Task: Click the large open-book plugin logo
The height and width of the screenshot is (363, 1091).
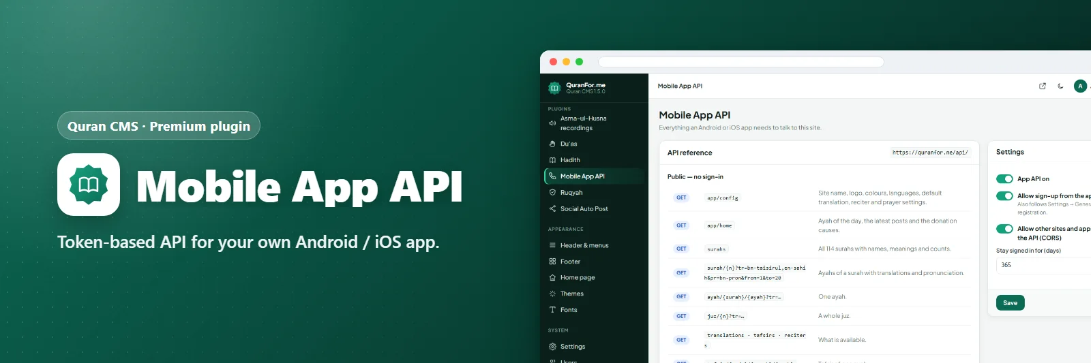Action: 89,185
